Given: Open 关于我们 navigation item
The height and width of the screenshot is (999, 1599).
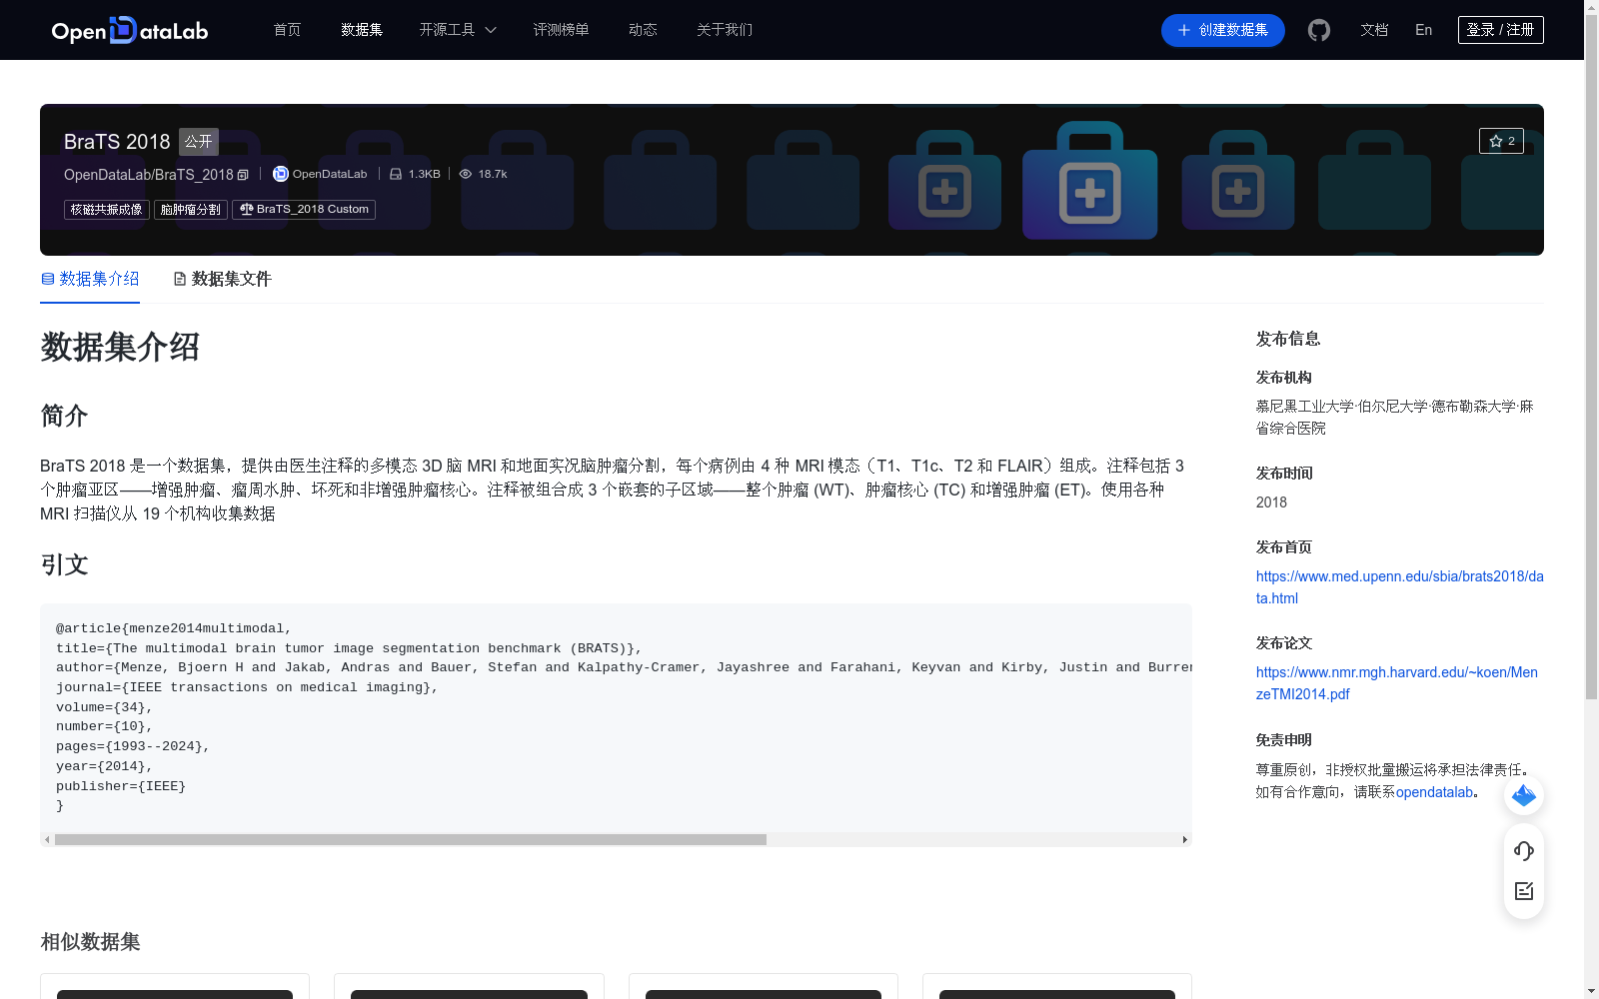Looking at the screenshot, I should pyautogui.click(x=725, y=30).
